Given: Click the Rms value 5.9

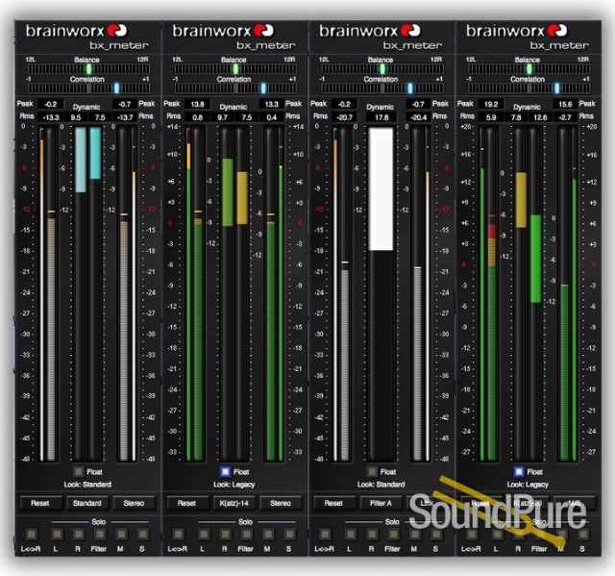Looking at the screenshot, I should [x=491, y=117].
